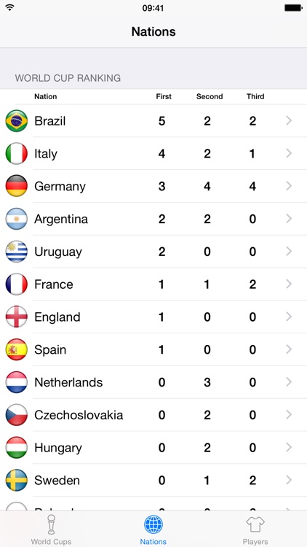Select the Nations globe tab
Screen dimensions: 307x547
point(153,529)
